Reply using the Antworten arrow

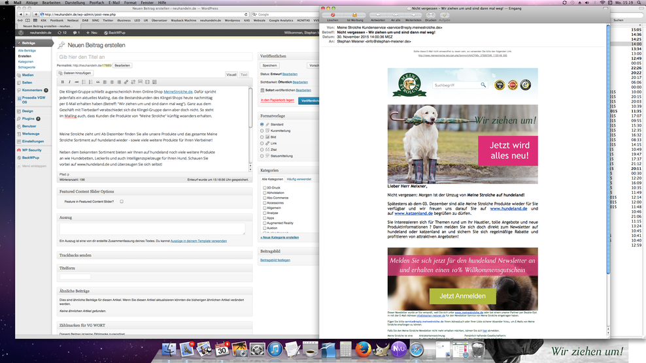tap(378, 15)
